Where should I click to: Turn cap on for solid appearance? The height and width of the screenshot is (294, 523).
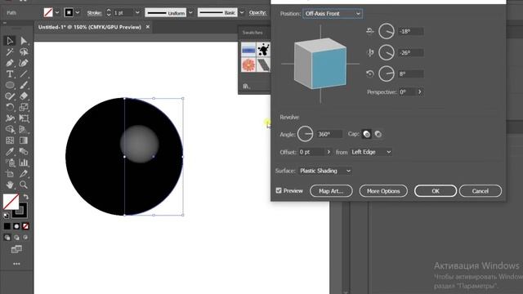(366, 134)
